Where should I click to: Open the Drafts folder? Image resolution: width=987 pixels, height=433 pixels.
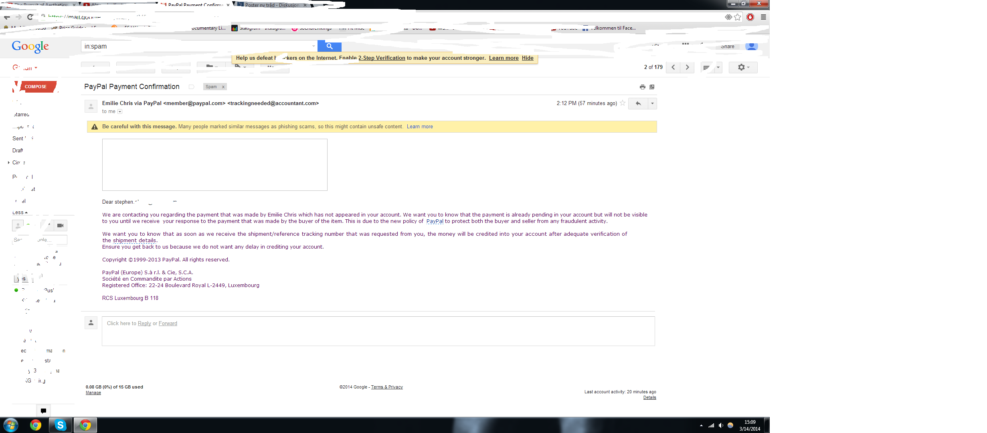18,150
